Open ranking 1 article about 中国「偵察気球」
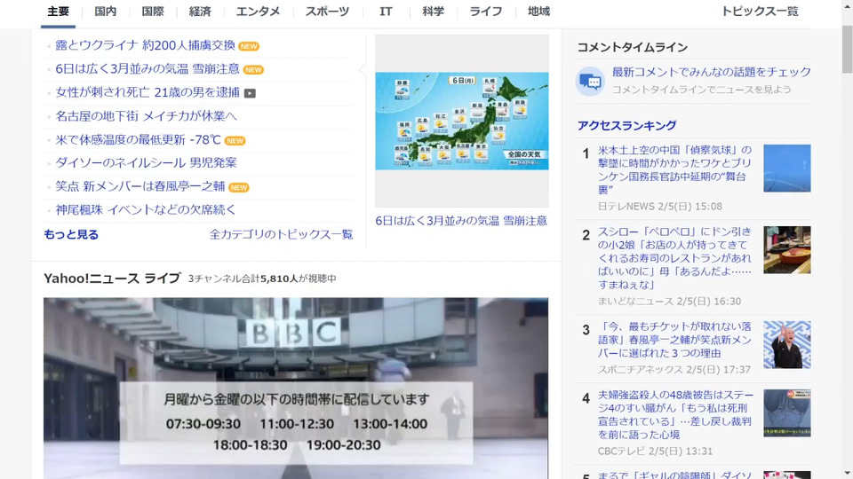This screenshot has width=853, height=479. [674, 169]
